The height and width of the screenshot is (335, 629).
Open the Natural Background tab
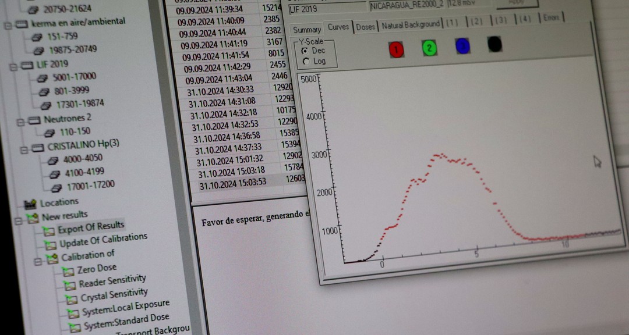[x=411, y=25]
